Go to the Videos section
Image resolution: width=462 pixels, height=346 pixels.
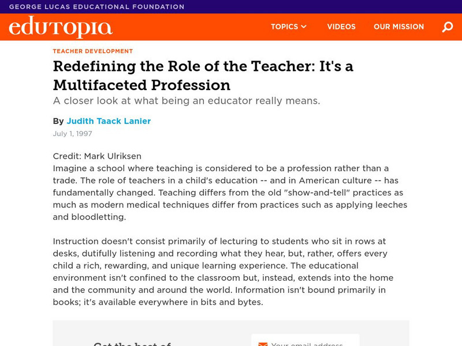point(341,27)
